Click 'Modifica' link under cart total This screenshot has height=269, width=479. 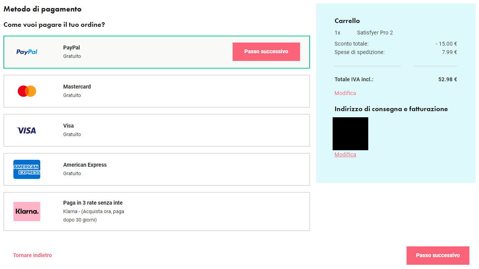[345, 93]
